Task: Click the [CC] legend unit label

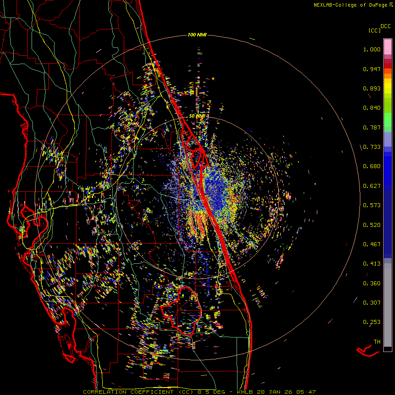Action: (374, 30)
